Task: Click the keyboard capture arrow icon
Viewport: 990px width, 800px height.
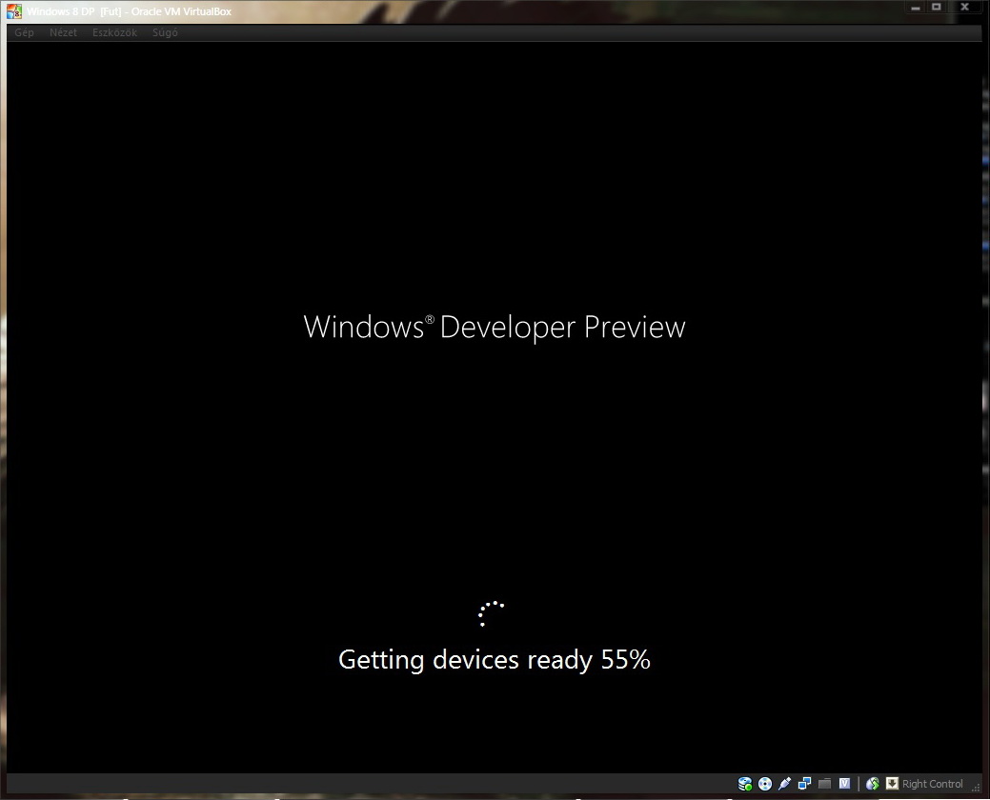Action: pos(892,784)
